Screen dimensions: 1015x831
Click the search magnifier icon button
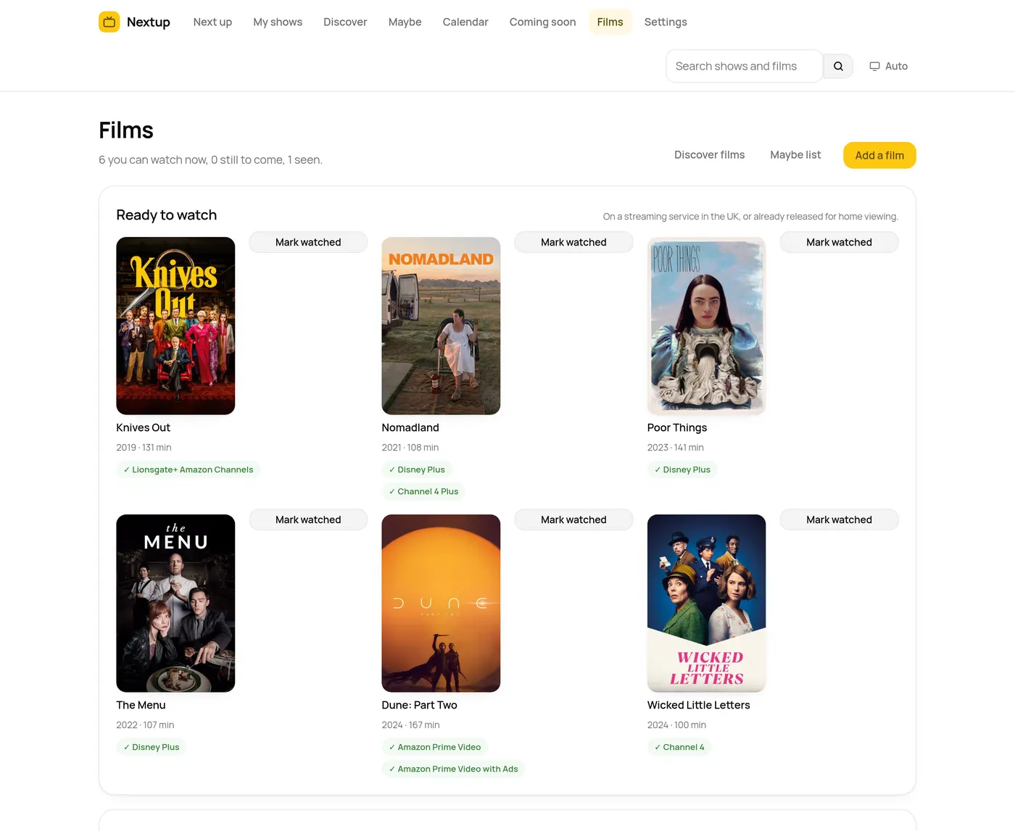click(x=838, y=66)
